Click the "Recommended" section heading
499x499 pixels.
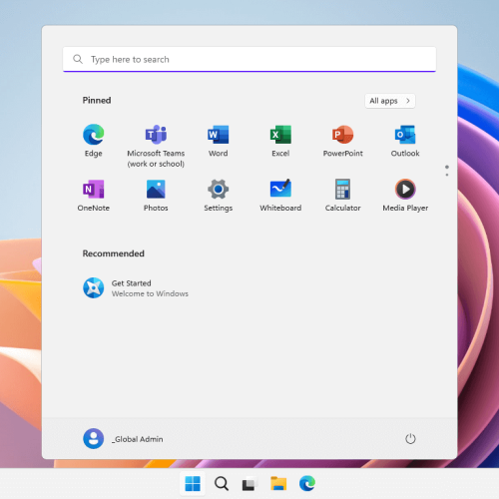pos(114,253)
